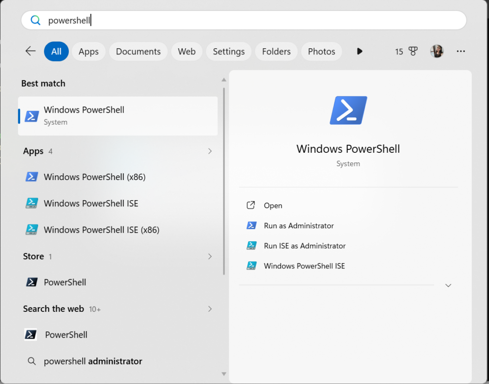Switch to the Web filter tab
The image size is (489, 384).
(187, 51)
